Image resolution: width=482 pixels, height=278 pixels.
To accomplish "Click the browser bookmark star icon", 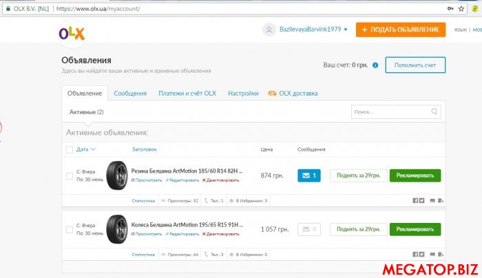I will (461, 8).
